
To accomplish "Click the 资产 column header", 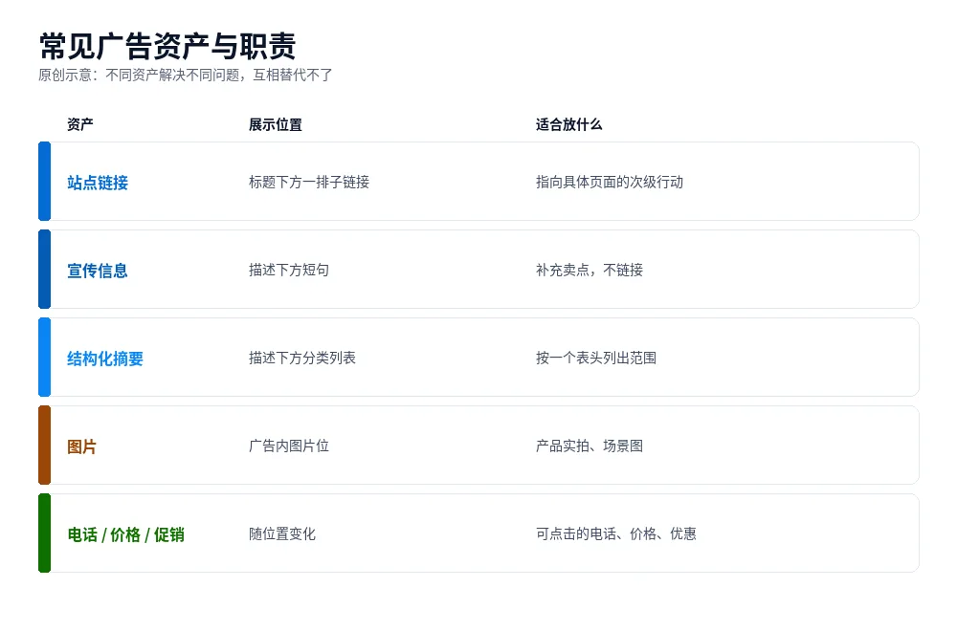I will click(80, 124).
